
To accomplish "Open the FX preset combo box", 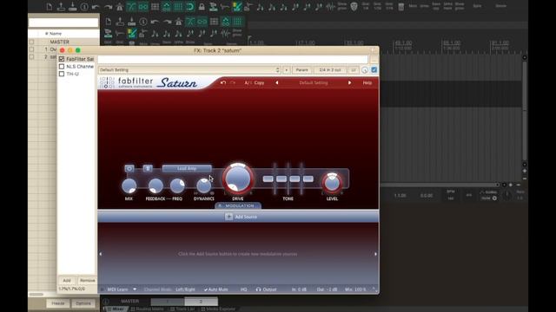I will tap(189, 70).
